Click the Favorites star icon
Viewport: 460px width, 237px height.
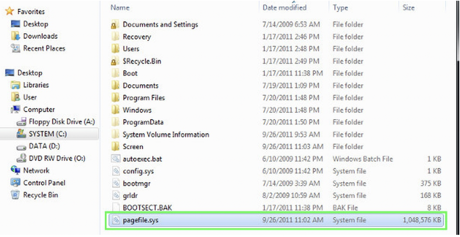point(9,11)
